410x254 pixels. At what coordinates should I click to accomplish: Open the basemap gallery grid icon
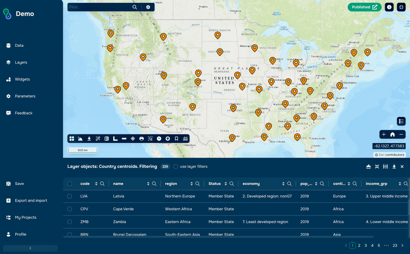pos(72,138)
